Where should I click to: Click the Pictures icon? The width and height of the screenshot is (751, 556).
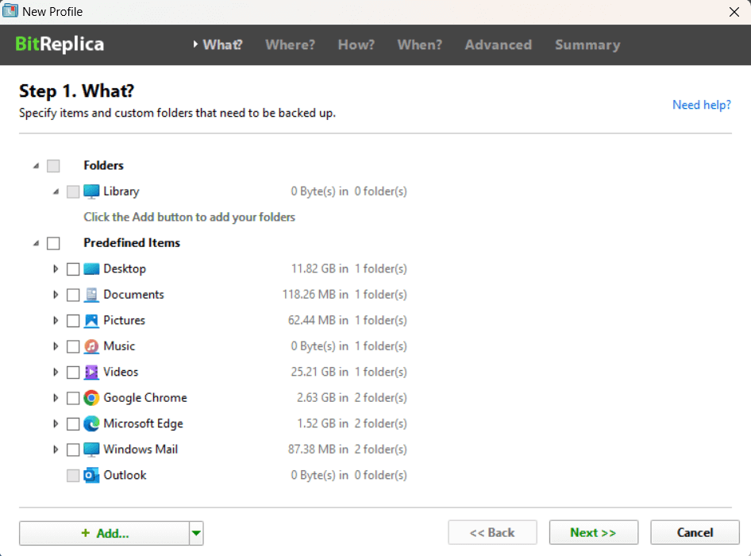click(92, 321)
